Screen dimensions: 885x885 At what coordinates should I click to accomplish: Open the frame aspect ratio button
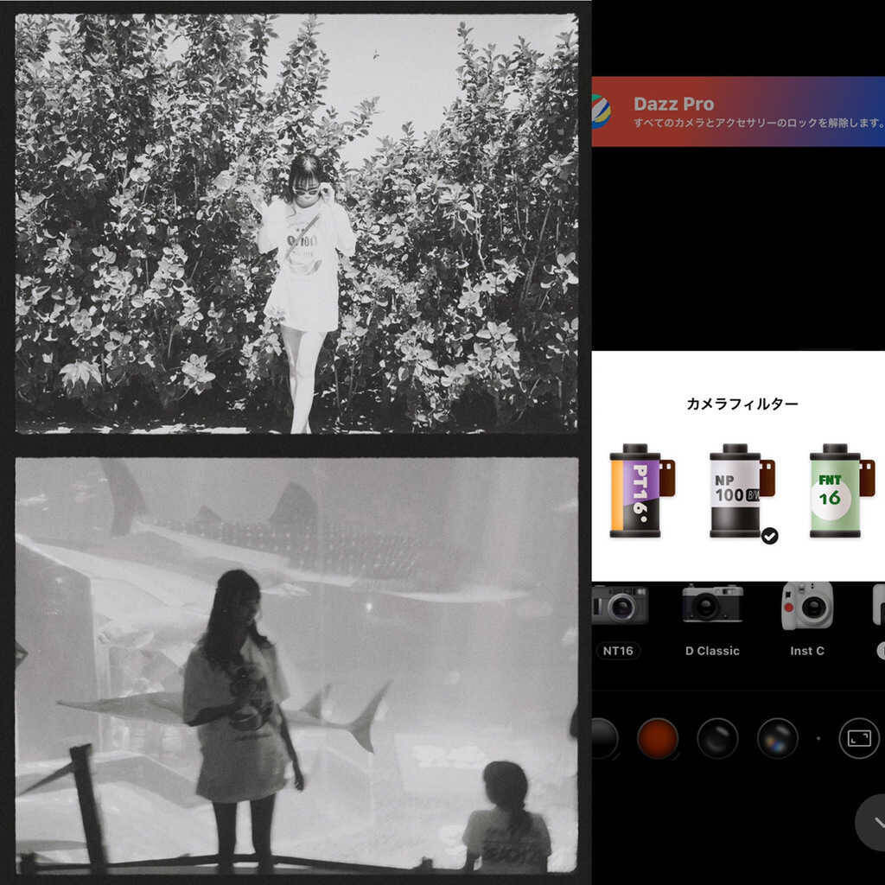[x=859, y=738]
